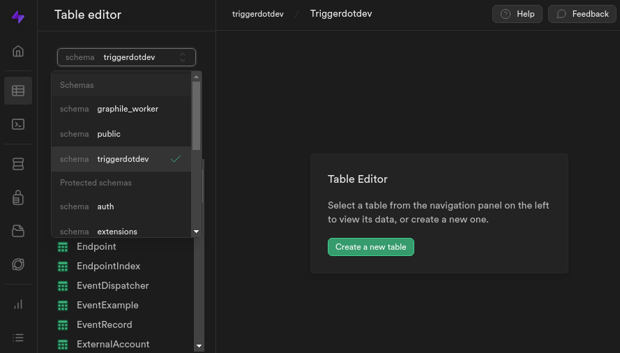
Task: Open the Database sidebar icon
Action: 18,164
